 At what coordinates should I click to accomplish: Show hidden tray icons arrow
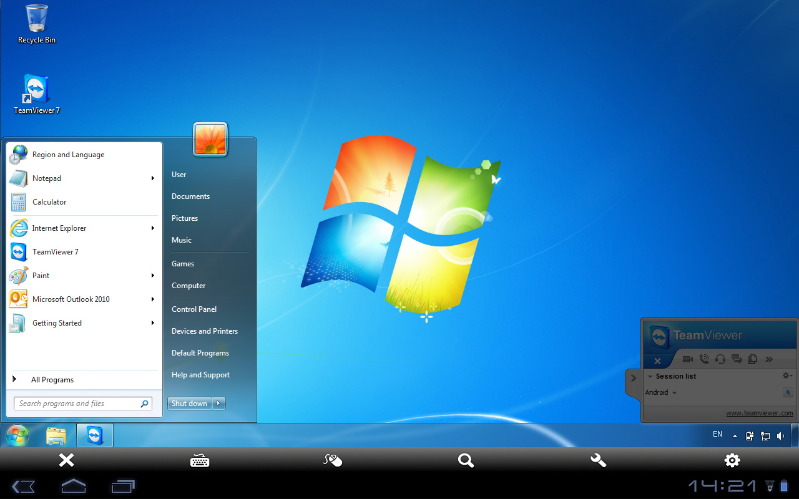pos(735,436)
